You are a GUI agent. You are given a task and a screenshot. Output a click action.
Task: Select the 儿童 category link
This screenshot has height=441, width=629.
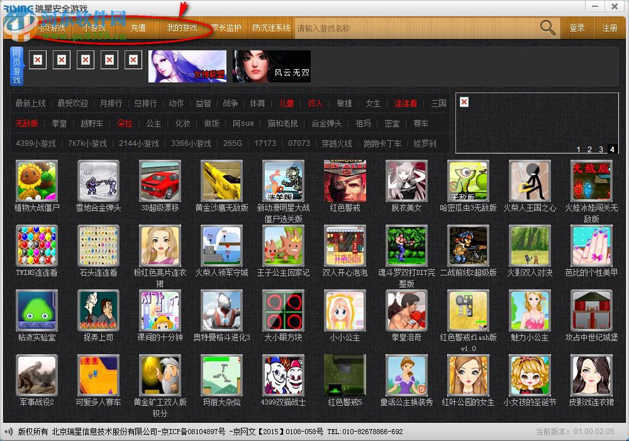pyautogui.click(x=286, y=103)
